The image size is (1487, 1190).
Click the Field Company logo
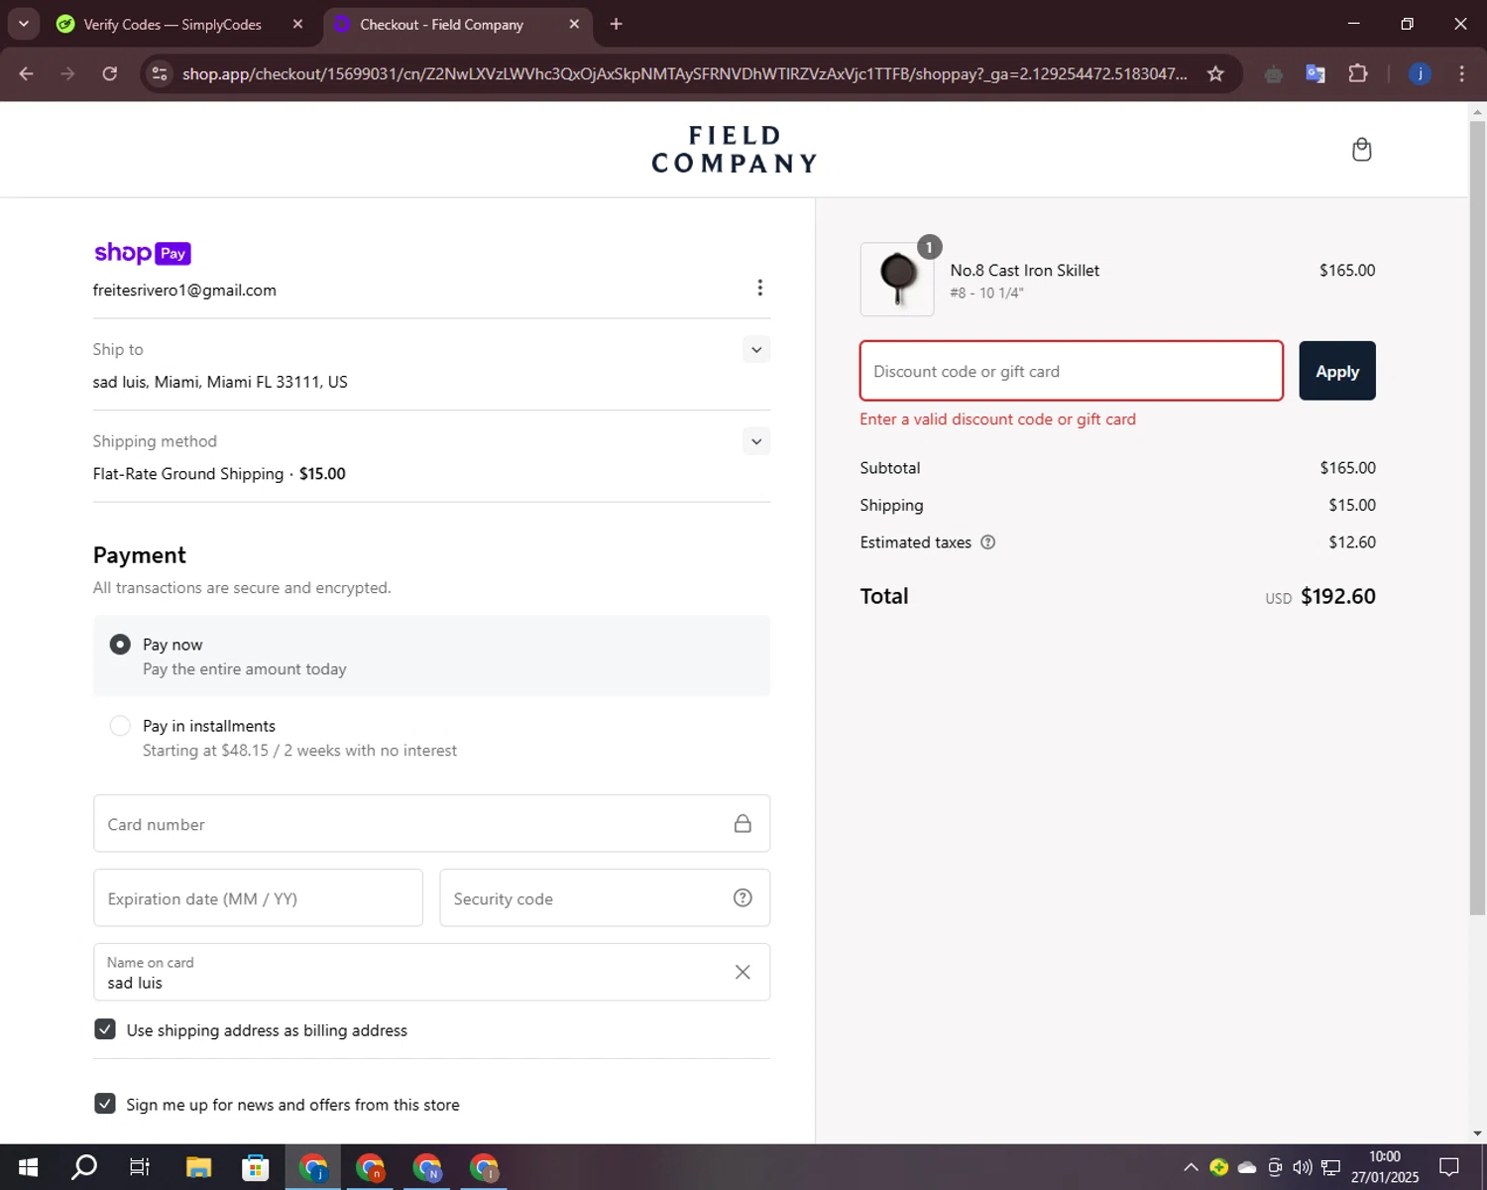pyautogui.click(x=735, y=150)
